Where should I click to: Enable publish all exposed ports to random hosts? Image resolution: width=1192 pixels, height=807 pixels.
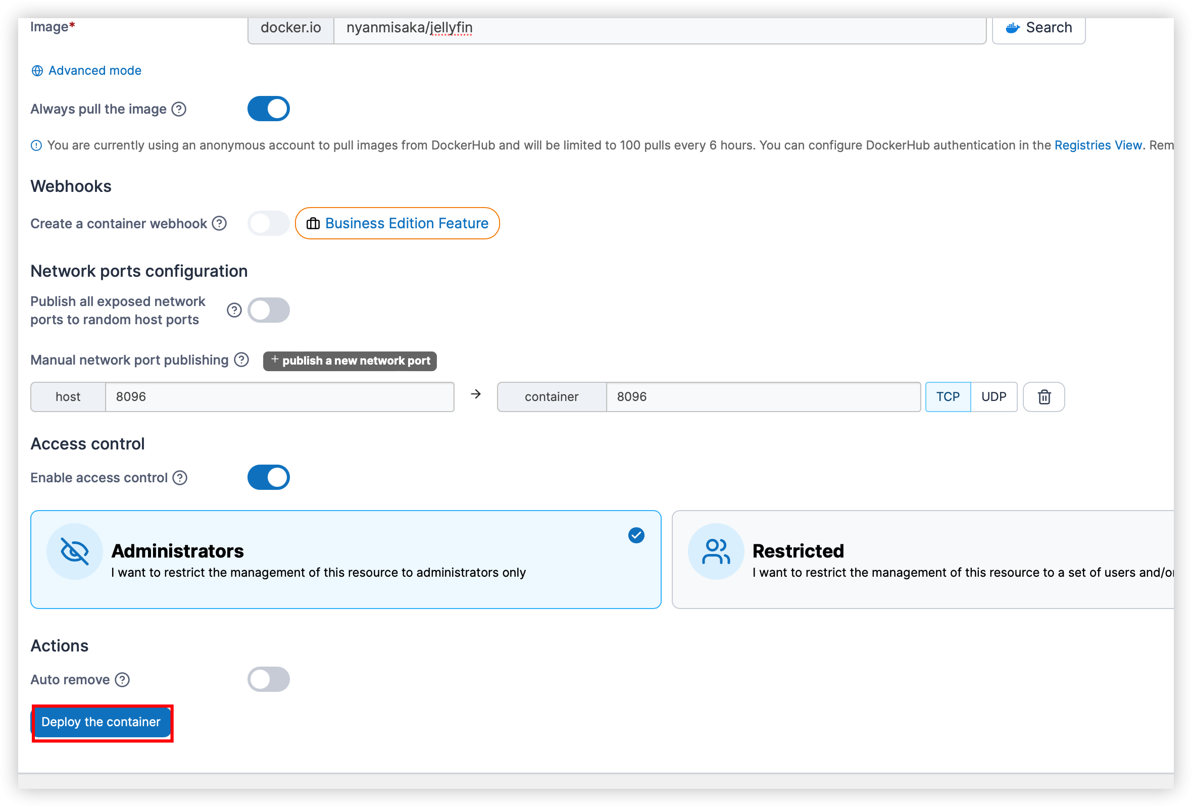(x=268, y=310)
